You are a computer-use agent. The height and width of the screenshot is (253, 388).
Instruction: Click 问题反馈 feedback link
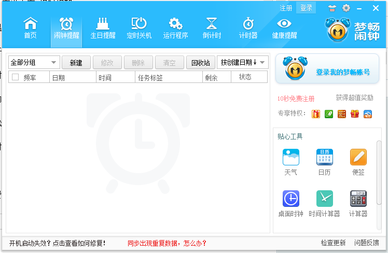tap(366, 243)
